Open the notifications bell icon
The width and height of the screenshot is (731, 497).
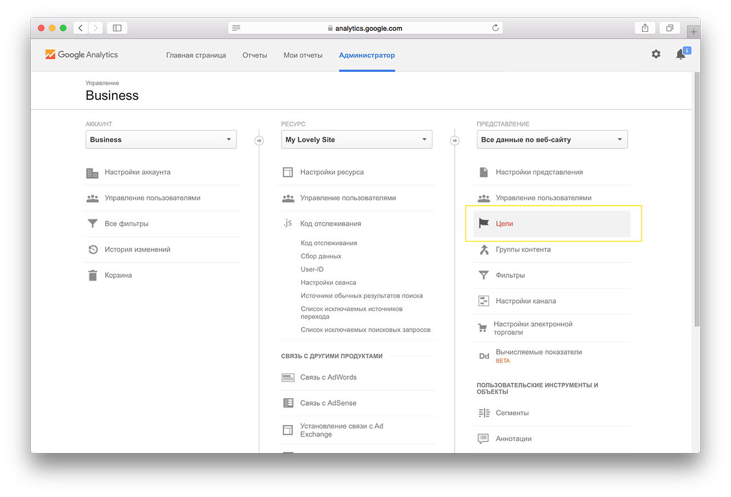[x=680, y=55]
